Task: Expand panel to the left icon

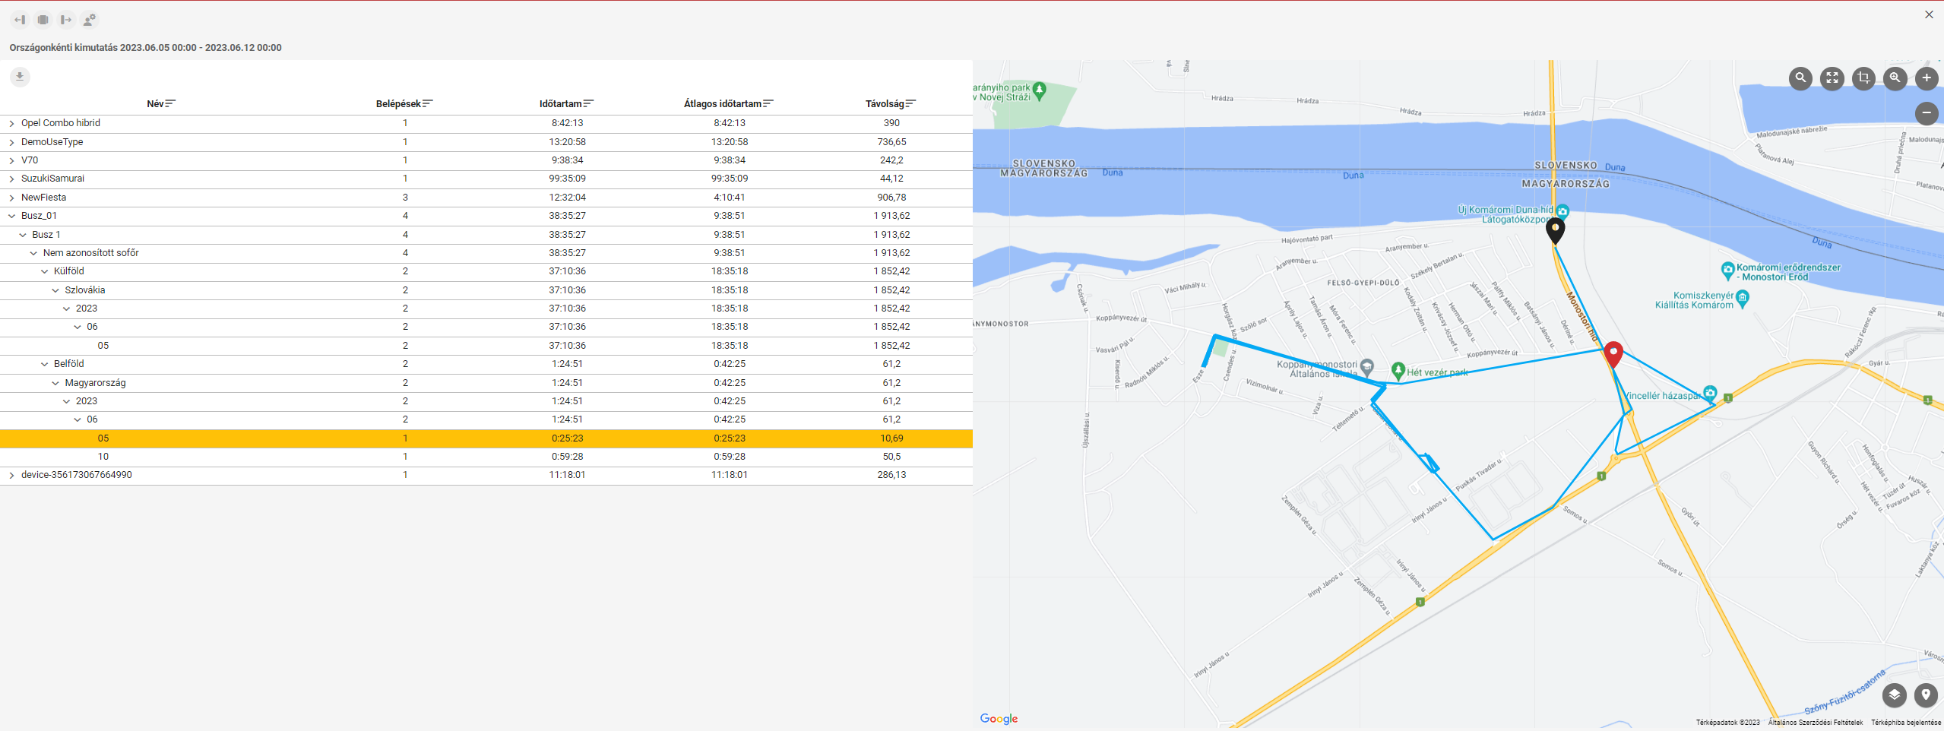Action: coord(20,20)
